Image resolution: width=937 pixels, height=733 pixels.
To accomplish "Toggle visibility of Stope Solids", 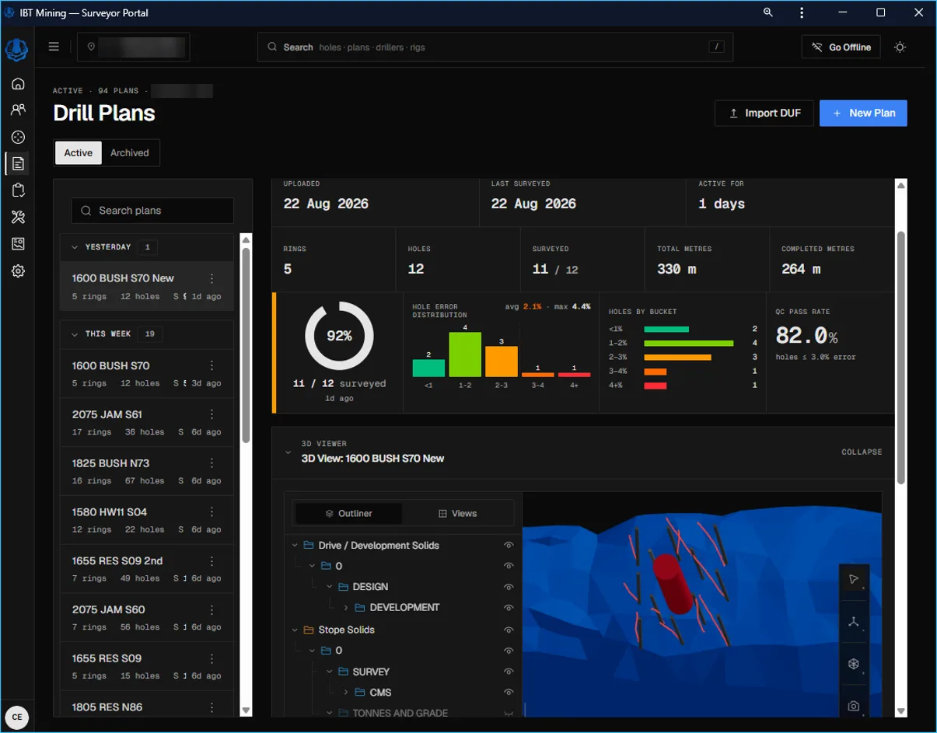I will click(x=509, y=630).
